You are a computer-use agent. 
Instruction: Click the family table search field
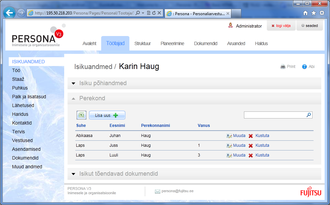point(275,115)
